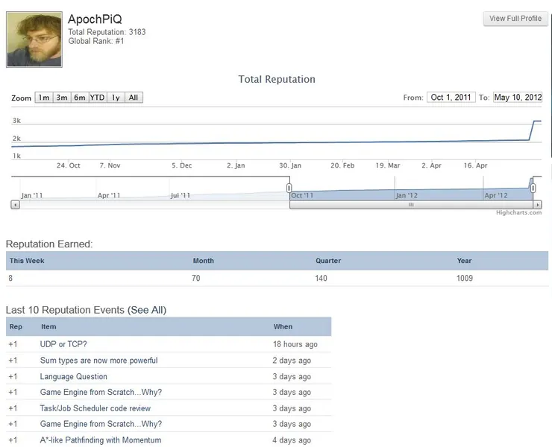Click the From date field Oct 1, 2011
The height and width of the screenshot is (447, 552).
[451, 97]
